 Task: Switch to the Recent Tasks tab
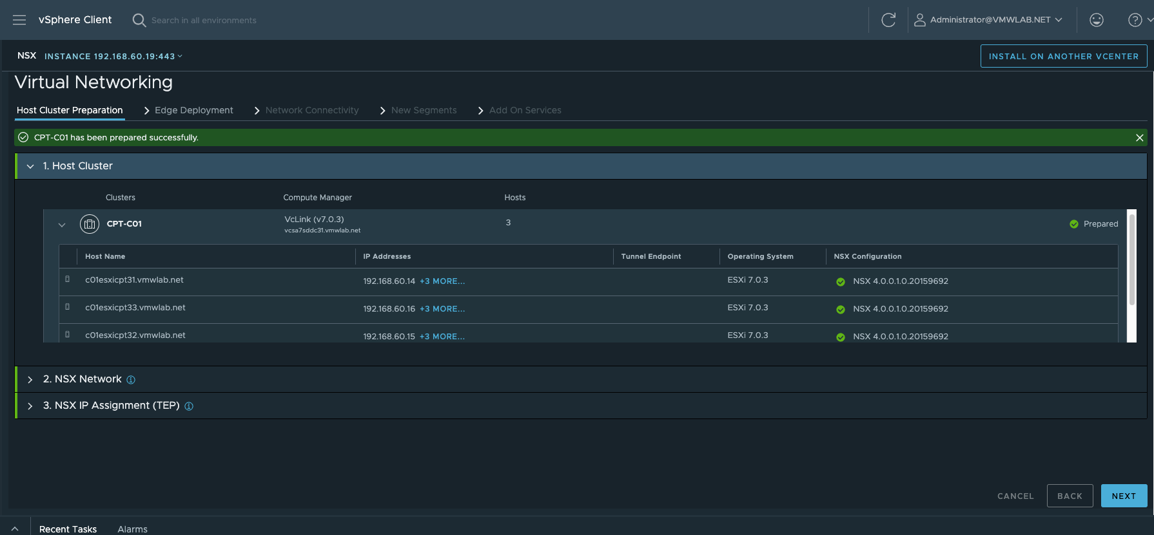tap(68, 529)
